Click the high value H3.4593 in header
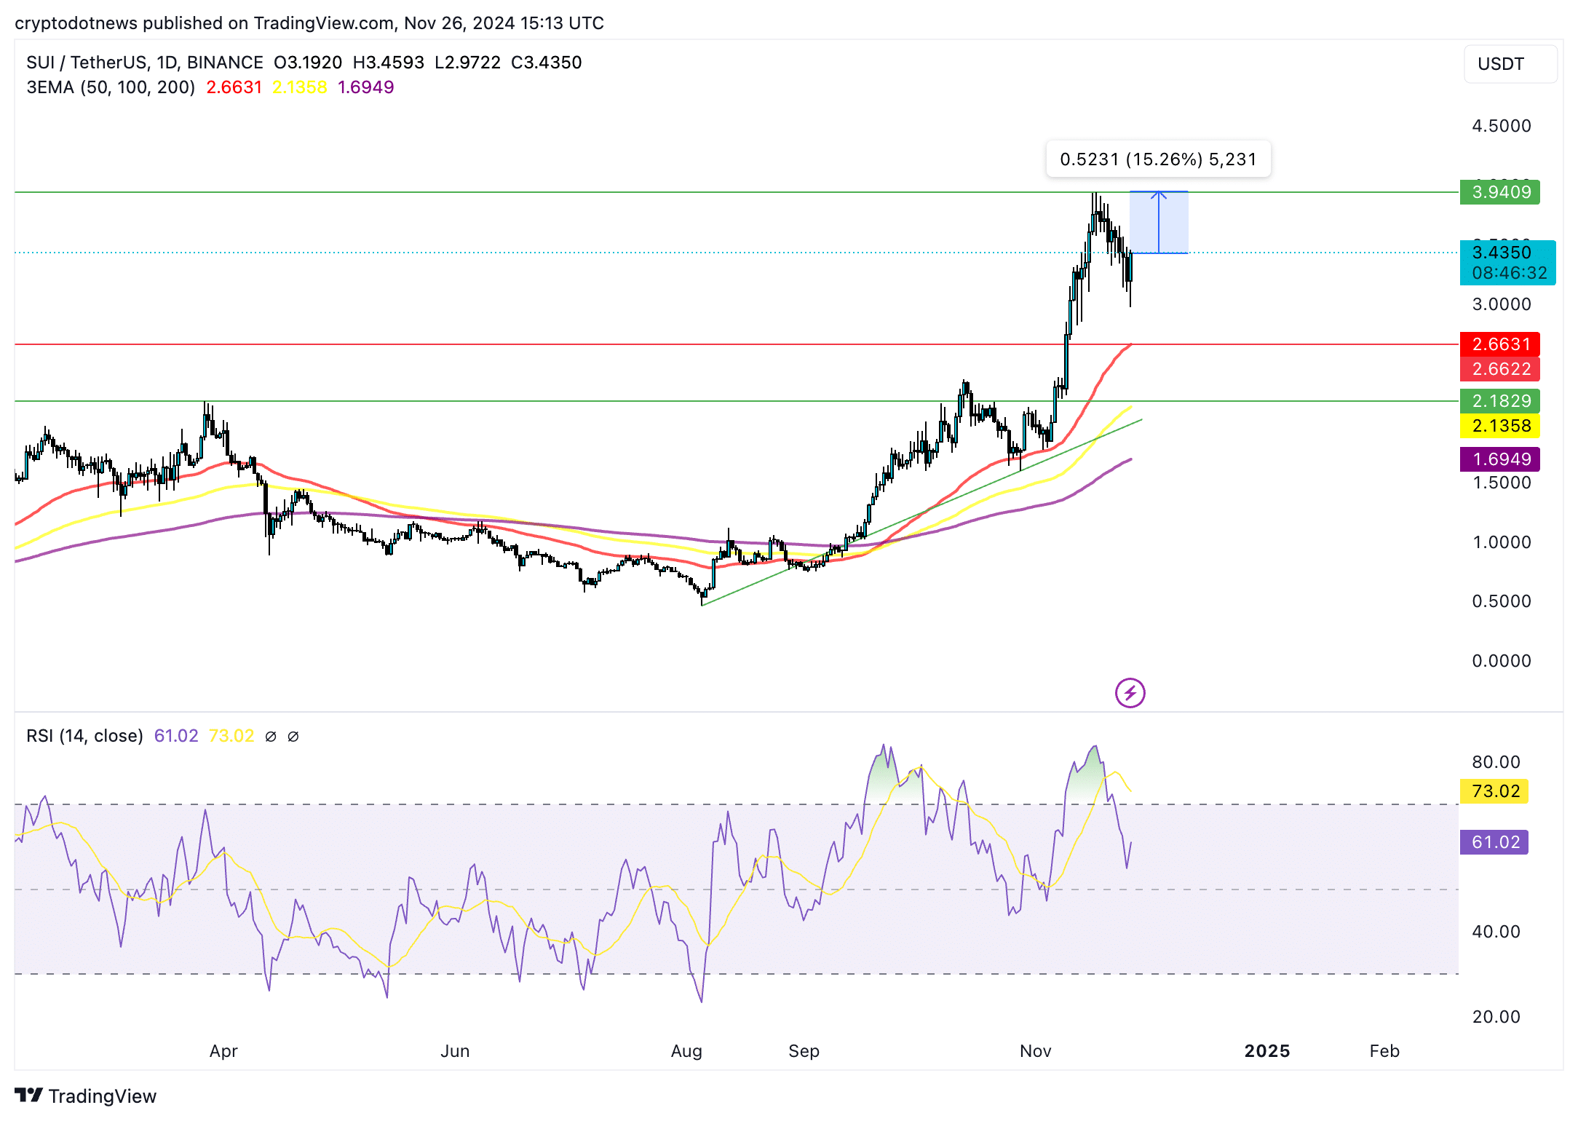This screenshot has width=1578, height=1121. pos(388,63)
